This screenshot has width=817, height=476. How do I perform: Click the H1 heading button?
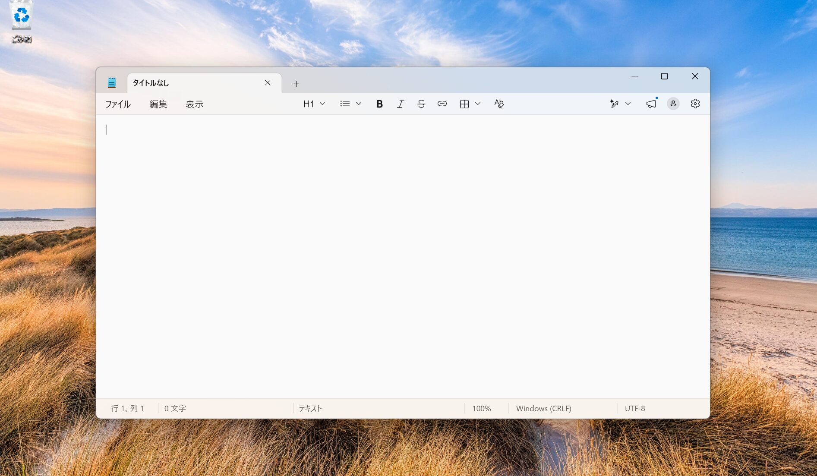point(309,104)
